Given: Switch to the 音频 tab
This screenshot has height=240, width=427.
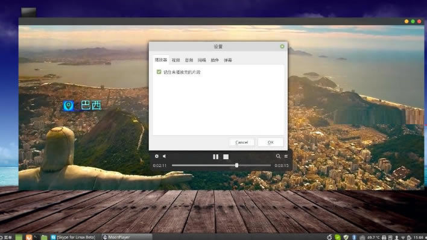Looking at the screenshot, I should (x=189, y=60).
